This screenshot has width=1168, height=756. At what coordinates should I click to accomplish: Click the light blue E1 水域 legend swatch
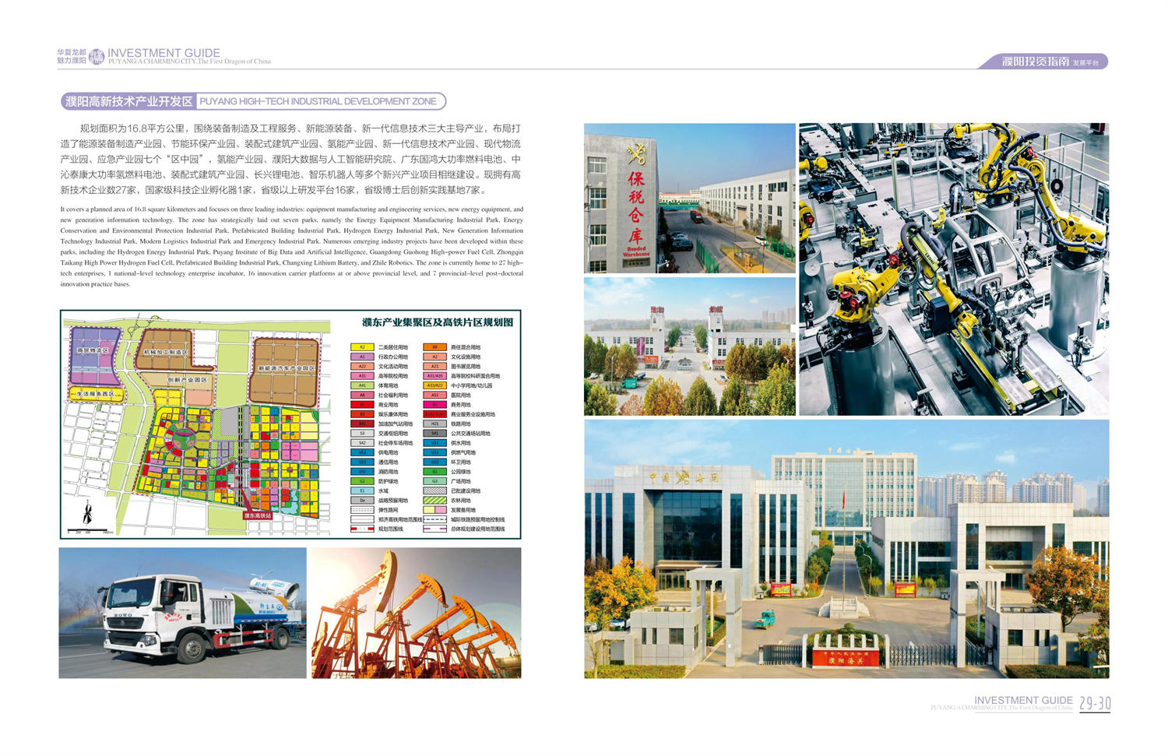(362, 491)
